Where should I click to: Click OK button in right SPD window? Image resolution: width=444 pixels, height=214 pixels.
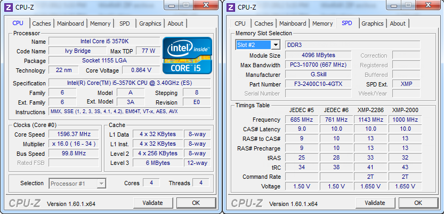[418, 203]
